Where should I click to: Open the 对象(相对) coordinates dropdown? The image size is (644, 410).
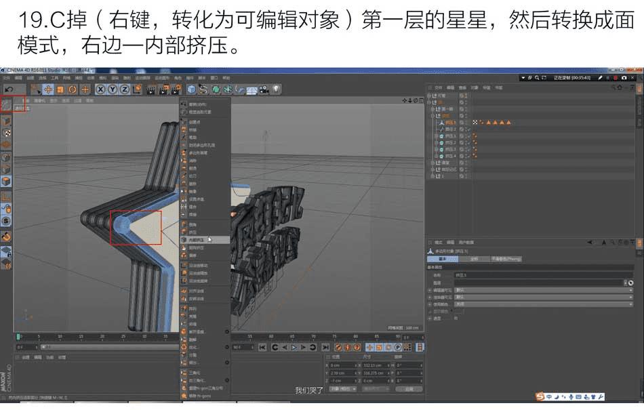tap(344, 389)
